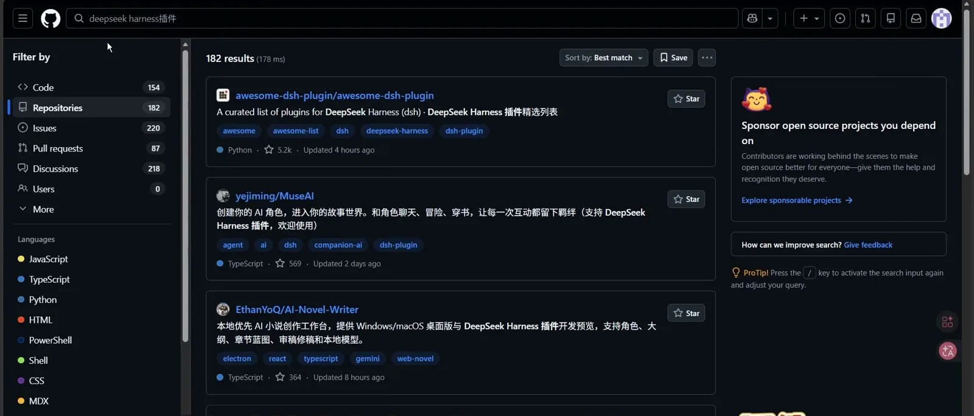The image size is (974, 416).
Task: Select the electron topic tag
Action: pos(237,359)
